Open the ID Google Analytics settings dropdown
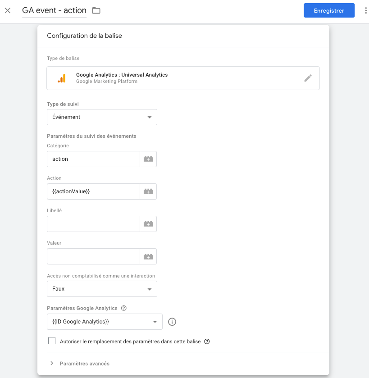The image size is (369, 378). pyautogui.click(x=105, y=322)
